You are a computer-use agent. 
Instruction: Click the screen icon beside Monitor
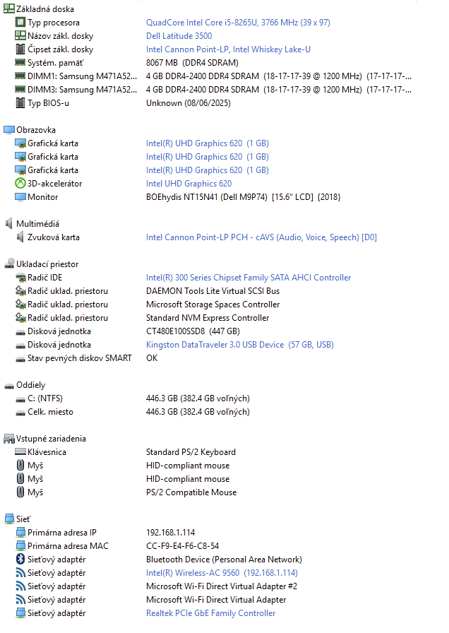point(20,197)
